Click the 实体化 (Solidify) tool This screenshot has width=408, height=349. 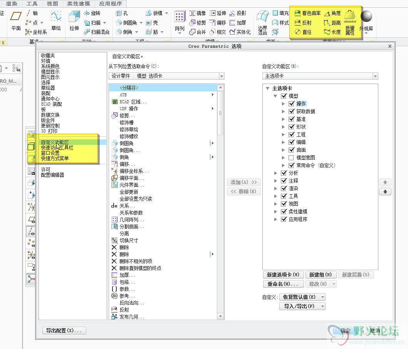[x=240, y=32]
